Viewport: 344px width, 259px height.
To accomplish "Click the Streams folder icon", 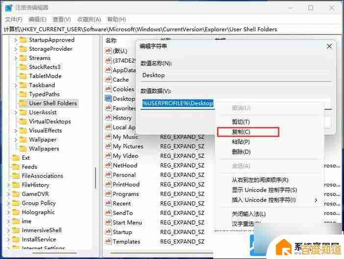I will click(x=23, y=58).
